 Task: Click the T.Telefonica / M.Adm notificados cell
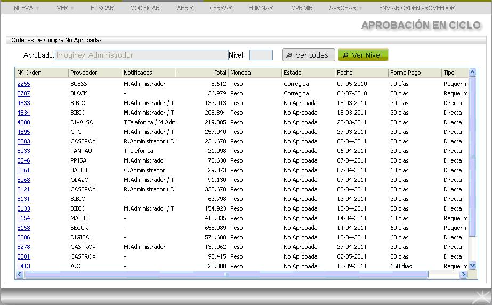click(x=149, y=123)
